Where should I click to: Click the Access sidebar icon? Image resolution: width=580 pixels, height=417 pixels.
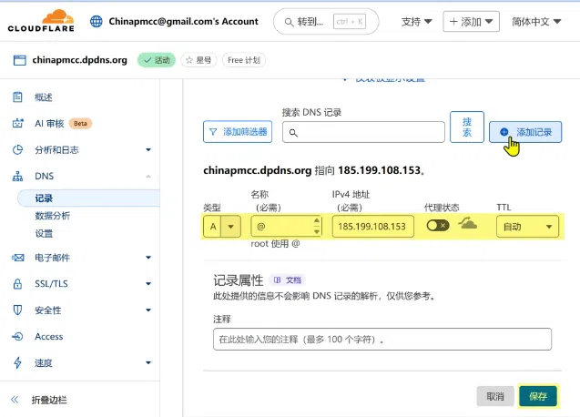17,336
